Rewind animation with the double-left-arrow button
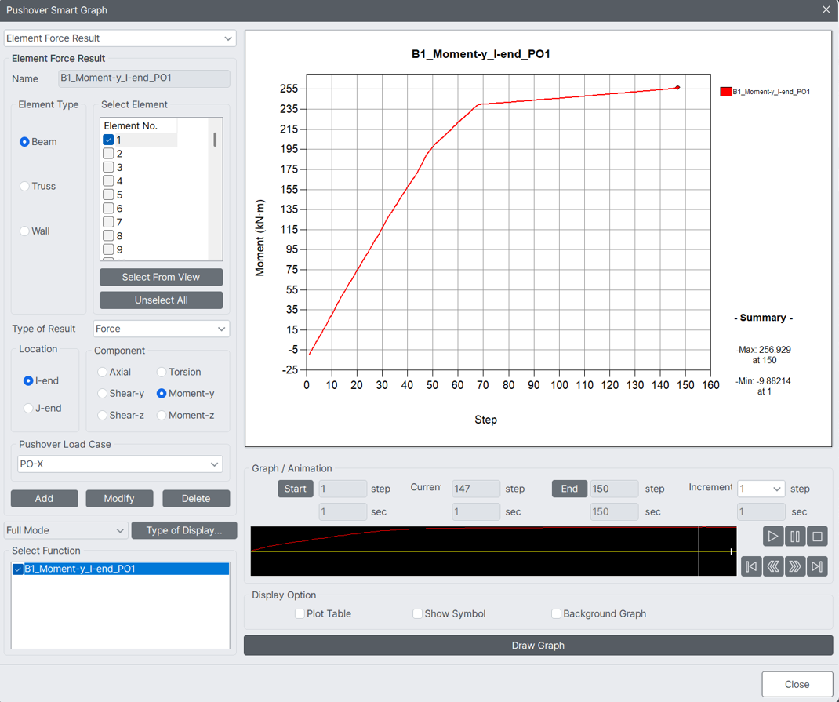 coord(773,566)
